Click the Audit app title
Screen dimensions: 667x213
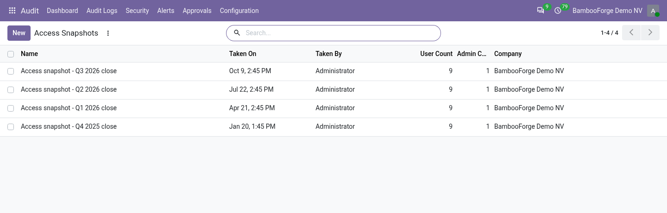tap(30, 11)
